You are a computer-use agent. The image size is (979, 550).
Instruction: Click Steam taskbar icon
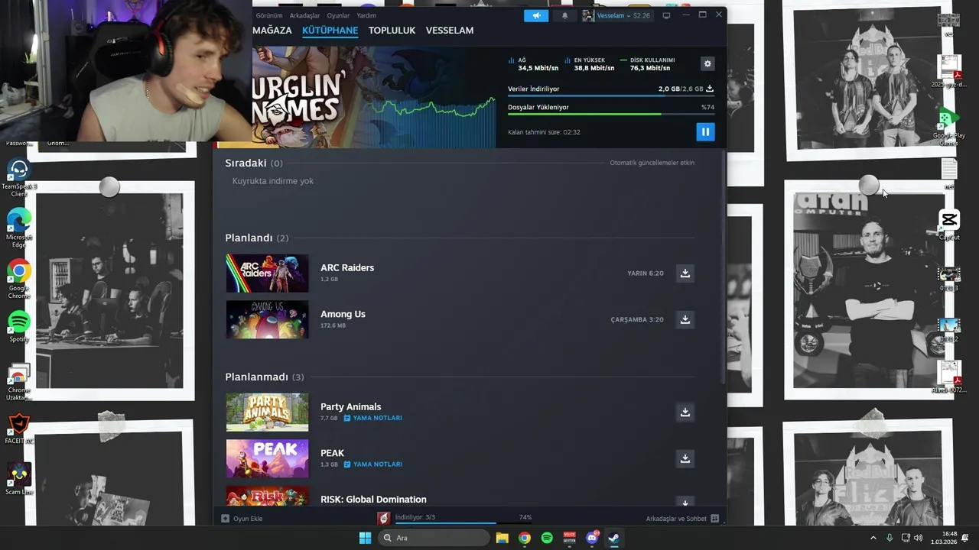[x=613, y=538]
